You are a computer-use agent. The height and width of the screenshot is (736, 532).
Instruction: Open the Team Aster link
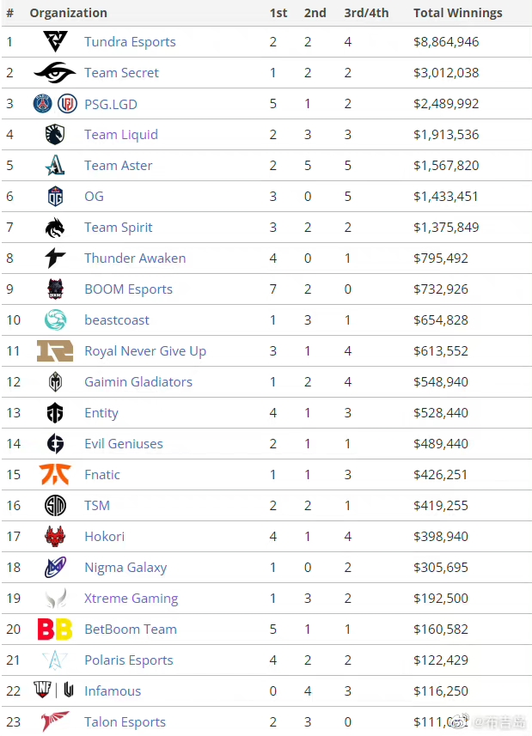tap(119, 165)
